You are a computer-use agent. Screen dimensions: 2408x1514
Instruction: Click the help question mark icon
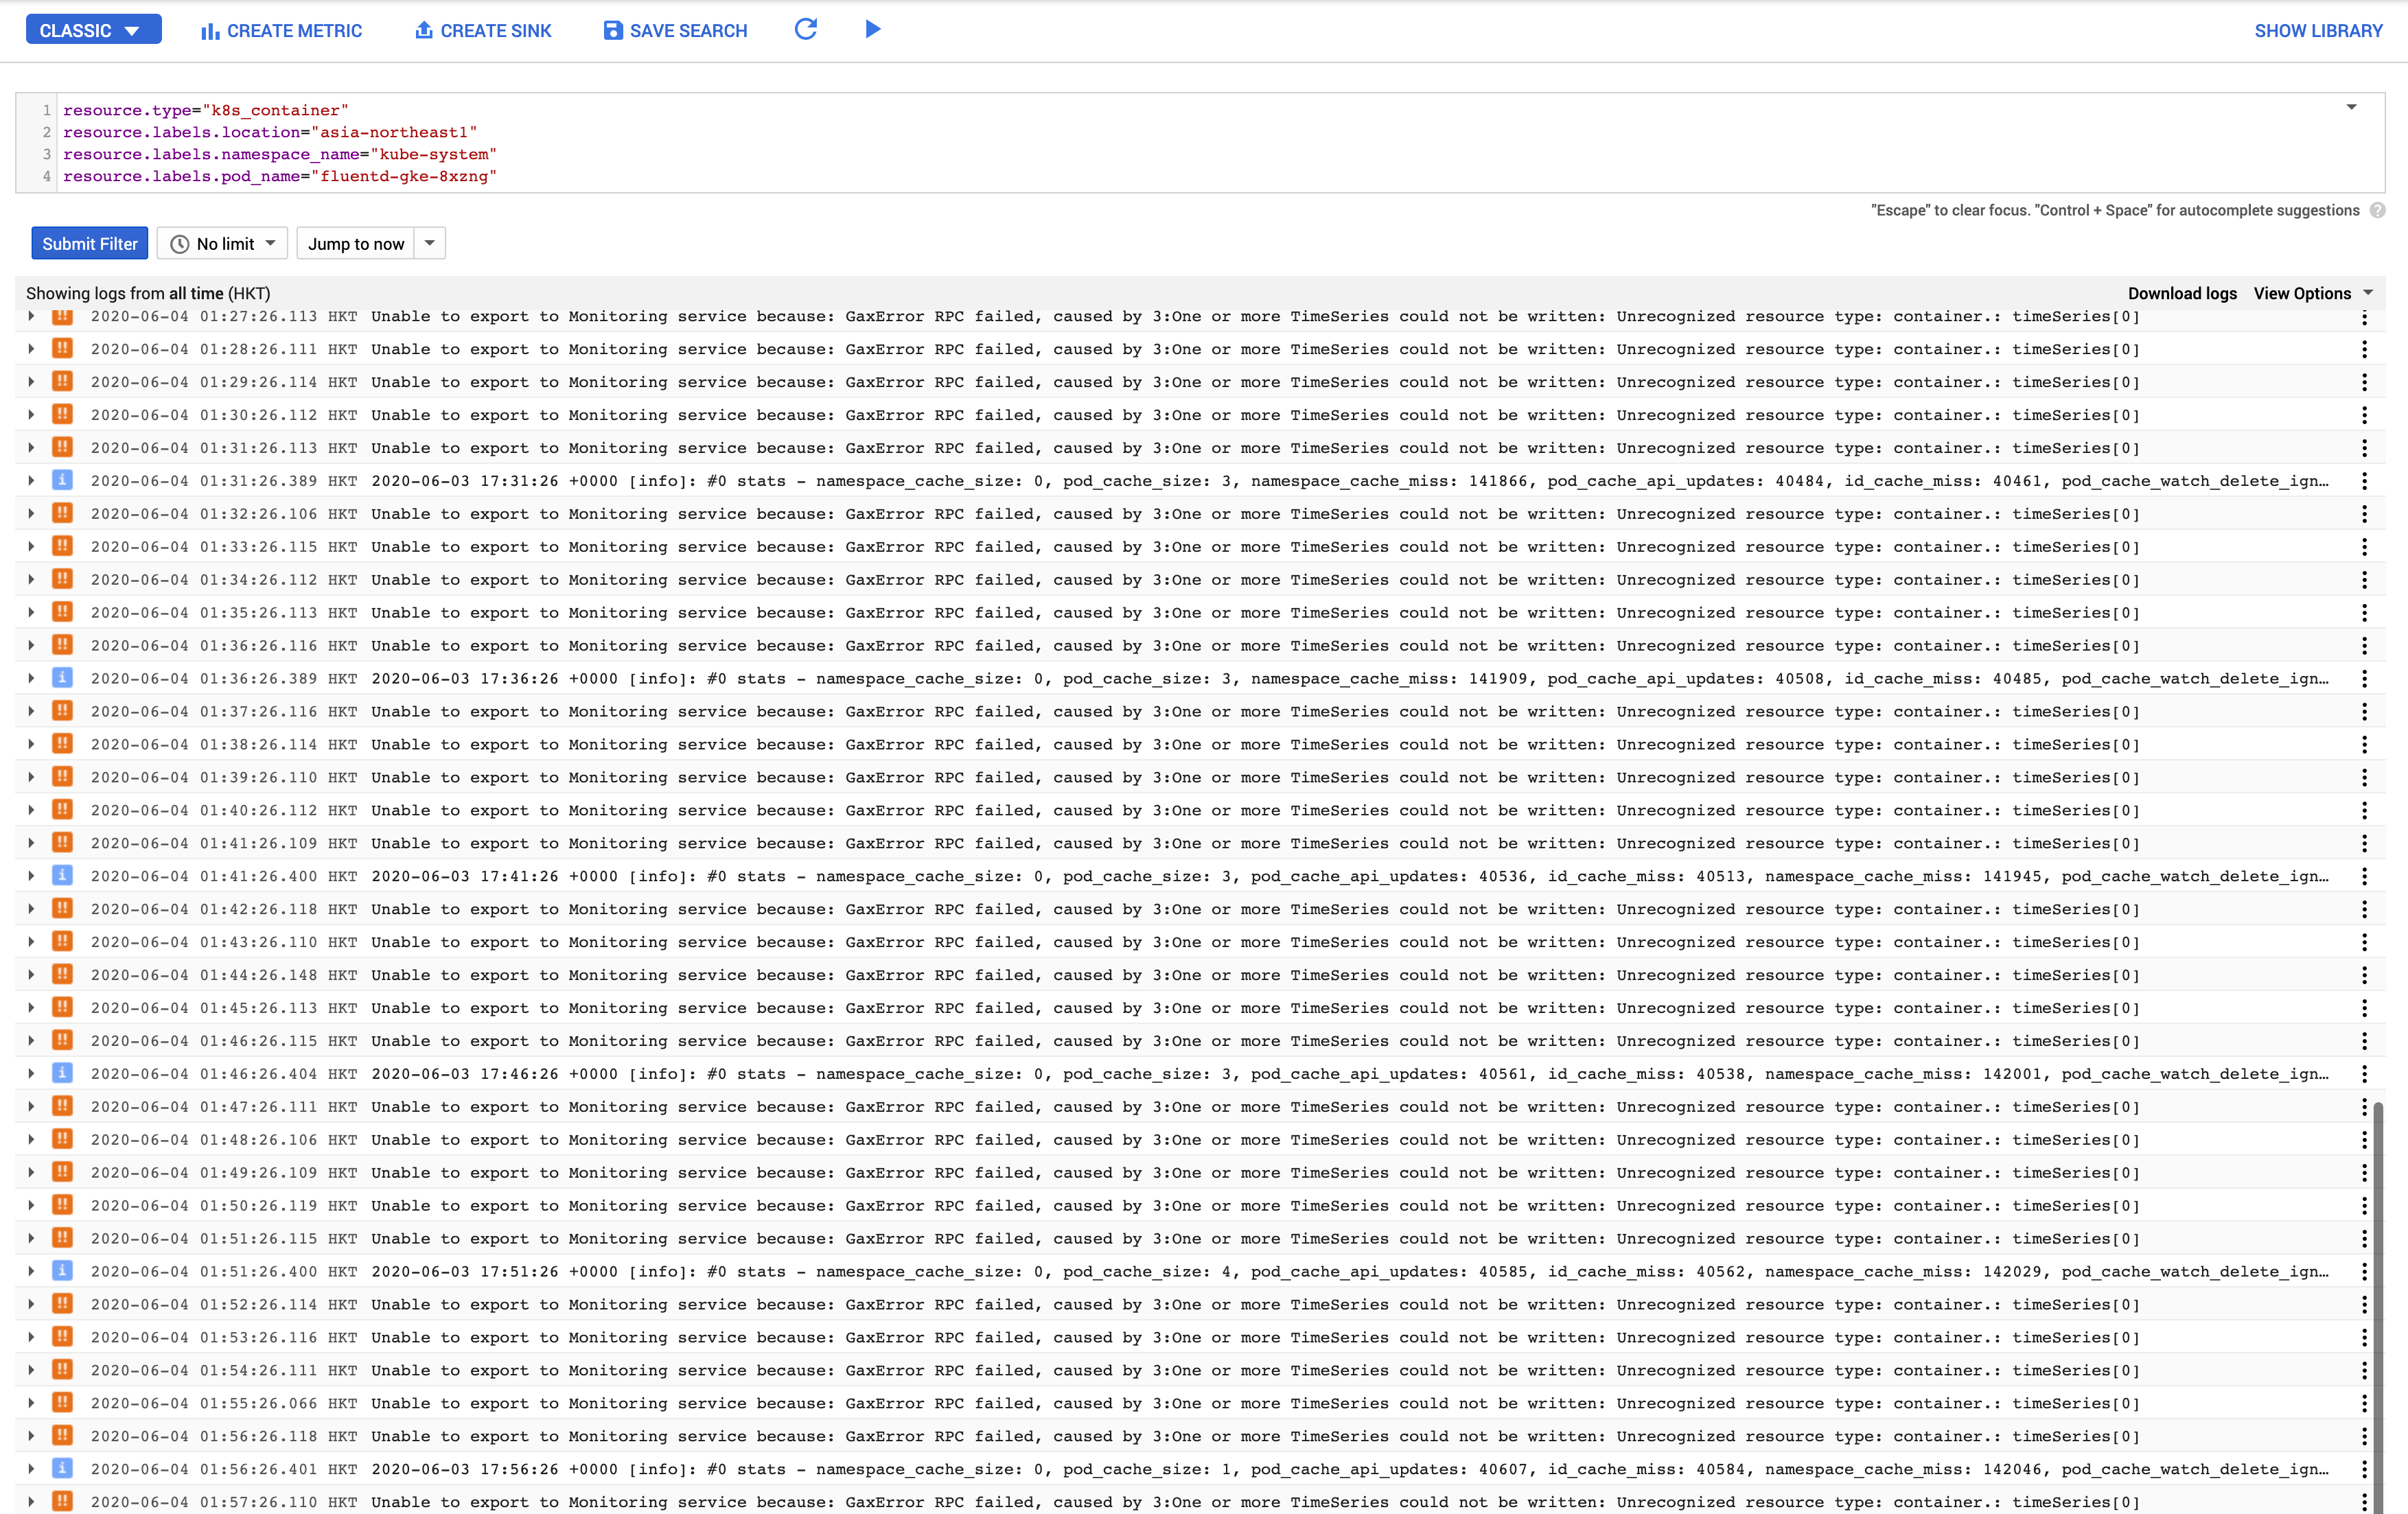[x=2377, y=210]
